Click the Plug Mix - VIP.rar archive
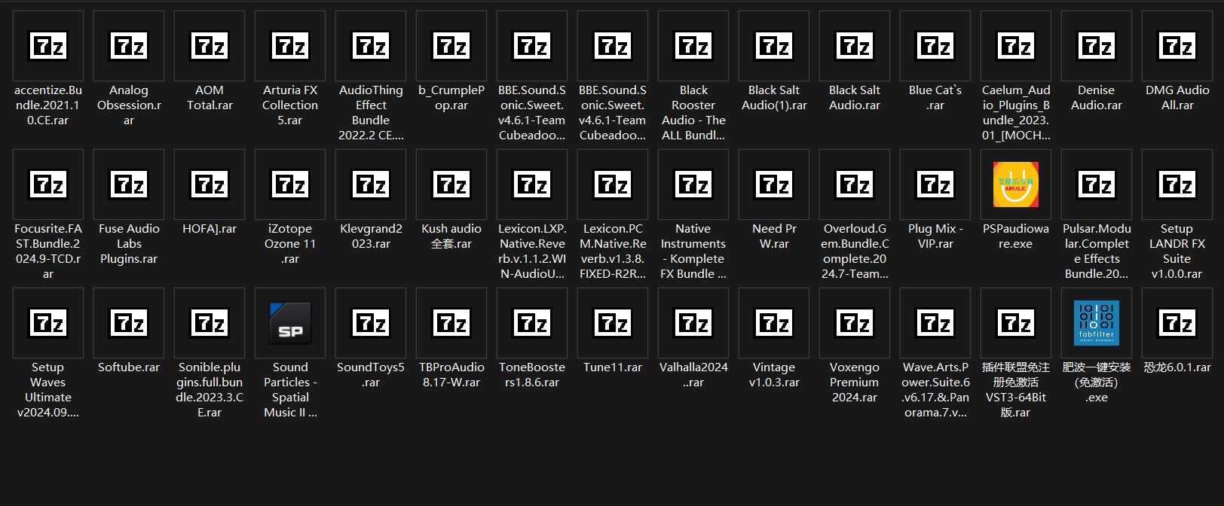Image resolution: width=1224 pixels, height=506 pixels. click(935, 184)
